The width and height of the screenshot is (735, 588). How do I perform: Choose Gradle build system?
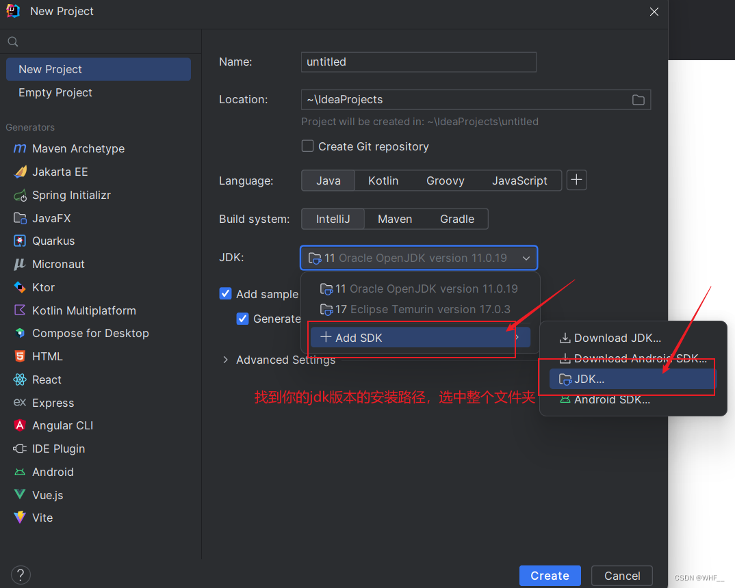tap(457, 219)
